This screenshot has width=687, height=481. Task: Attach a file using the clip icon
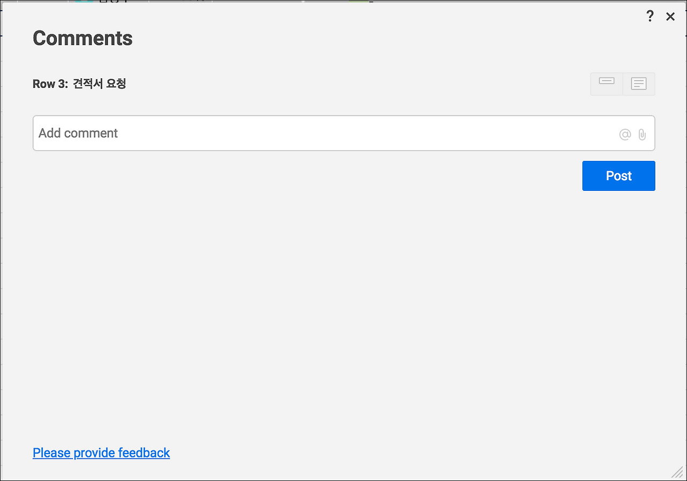pos(642,135)
